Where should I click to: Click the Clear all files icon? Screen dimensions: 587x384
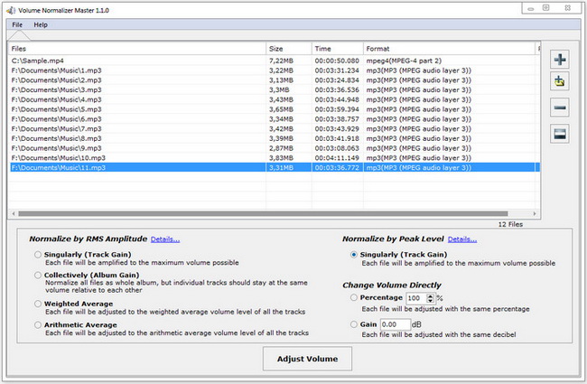[x=560, y=134]
